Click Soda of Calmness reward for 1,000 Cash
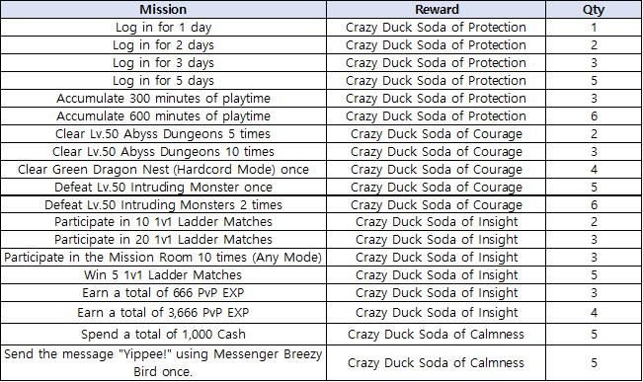Image resolution: width=643 pixels, height=382 pixels. point(436,334)
